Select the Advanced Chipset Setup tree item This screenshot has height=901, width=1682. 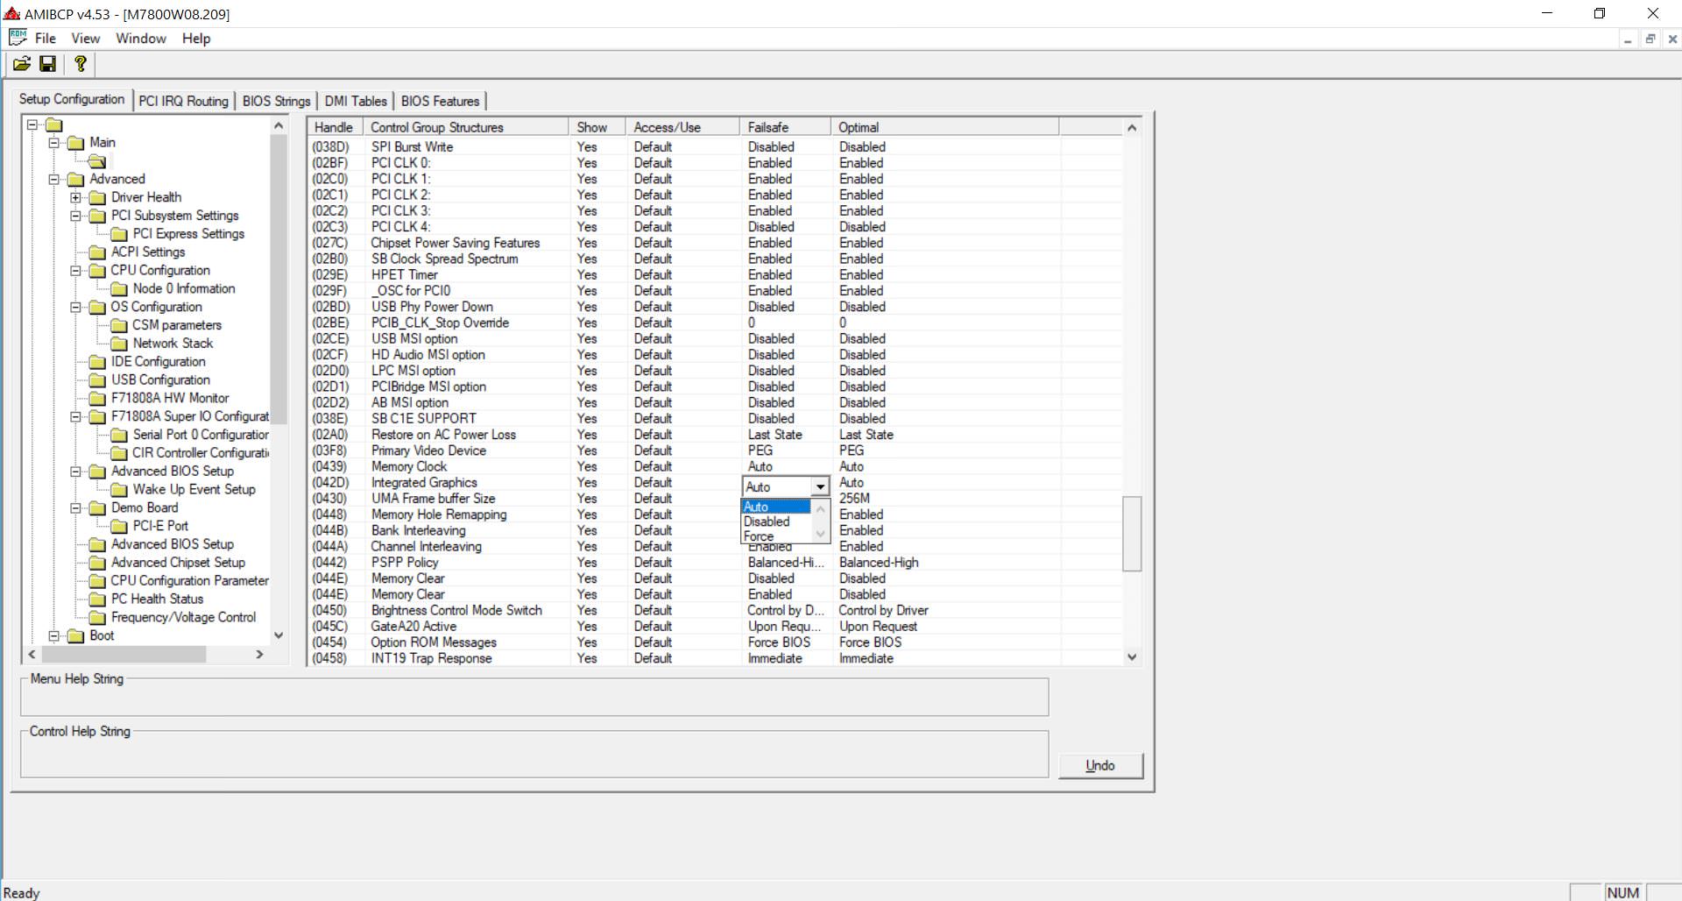pyautogui.click(x=178, y=563)
